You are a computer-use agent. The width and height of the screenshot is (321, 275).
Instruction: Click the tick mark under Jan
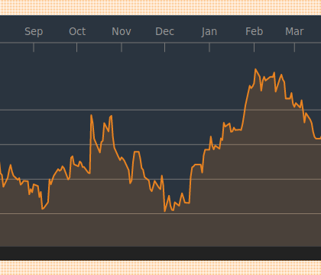[x=209, y=47]
